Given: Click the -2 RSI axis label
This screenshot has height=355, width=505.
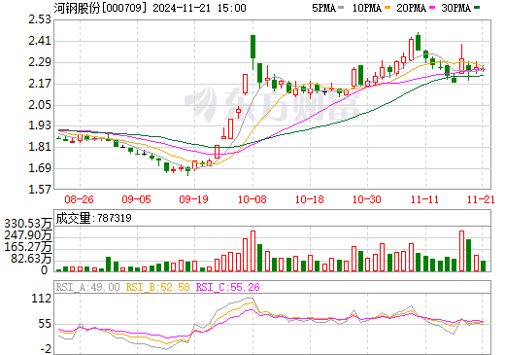Looking at the screenshot, I should [46, 349].
